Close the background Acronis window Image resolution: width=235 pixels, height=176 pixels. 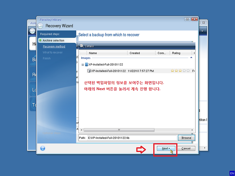click(204, 23)
